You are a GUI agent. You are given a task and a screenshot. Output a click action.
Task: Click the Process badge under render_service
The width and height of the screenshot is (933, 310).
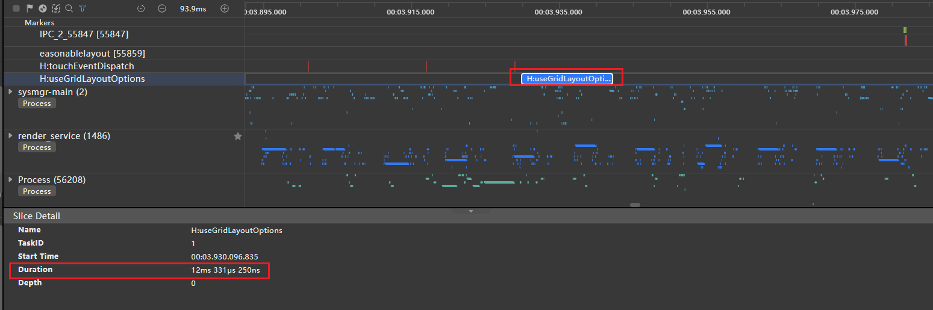click(37, 147)
